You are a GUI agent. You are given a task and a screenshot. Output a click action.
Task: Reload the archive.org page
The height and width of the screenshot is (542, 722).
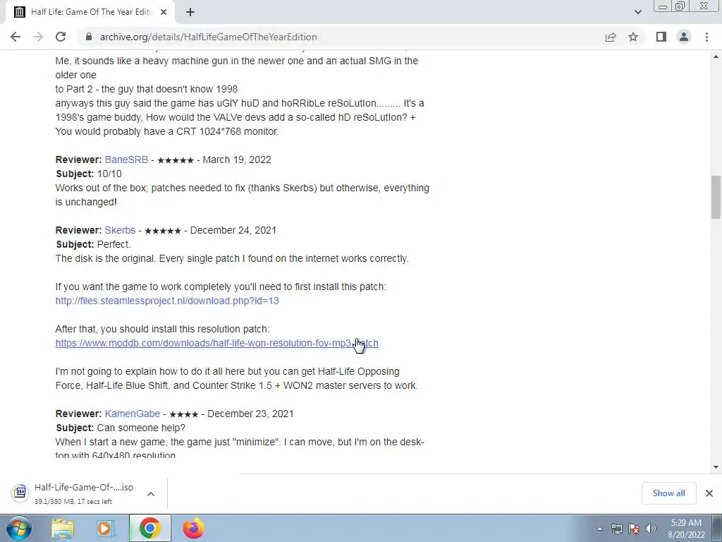tap(61, 37)
